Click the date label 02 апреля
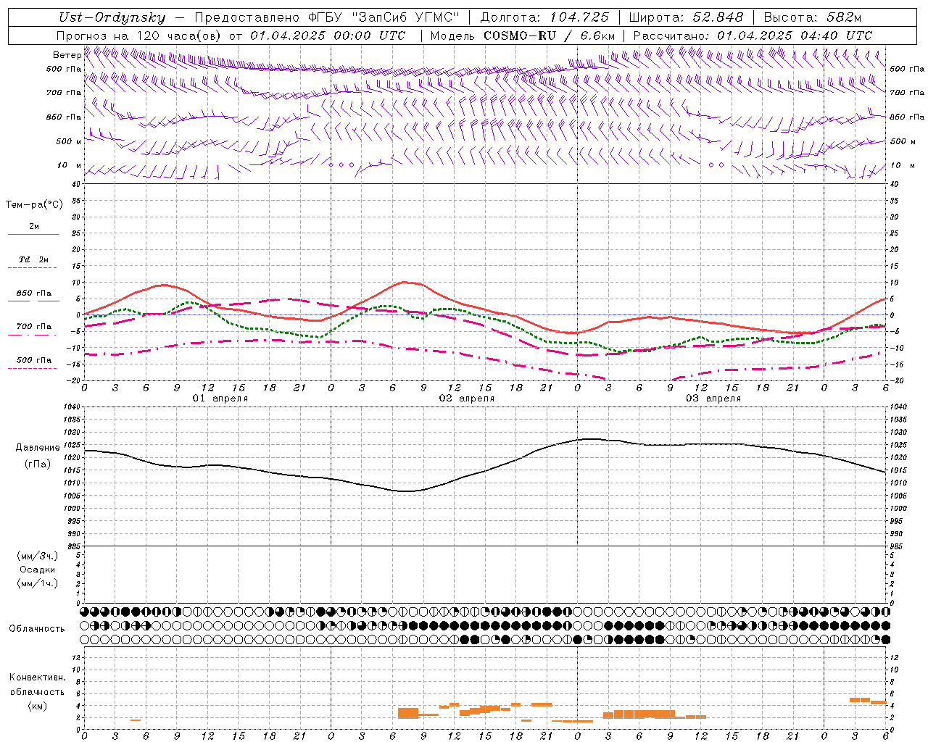 467,399
